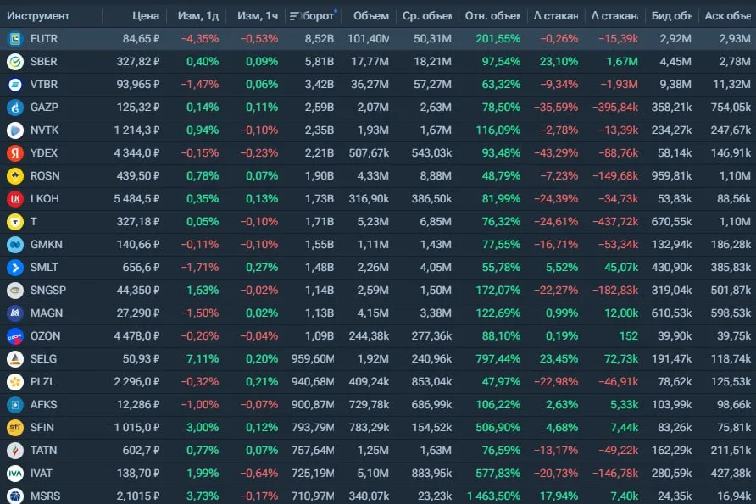Select the PLZL ticker name
Image resolution: width=756 pixels, height=504 pixels.
pyautogui.click(x=42, y=382)
